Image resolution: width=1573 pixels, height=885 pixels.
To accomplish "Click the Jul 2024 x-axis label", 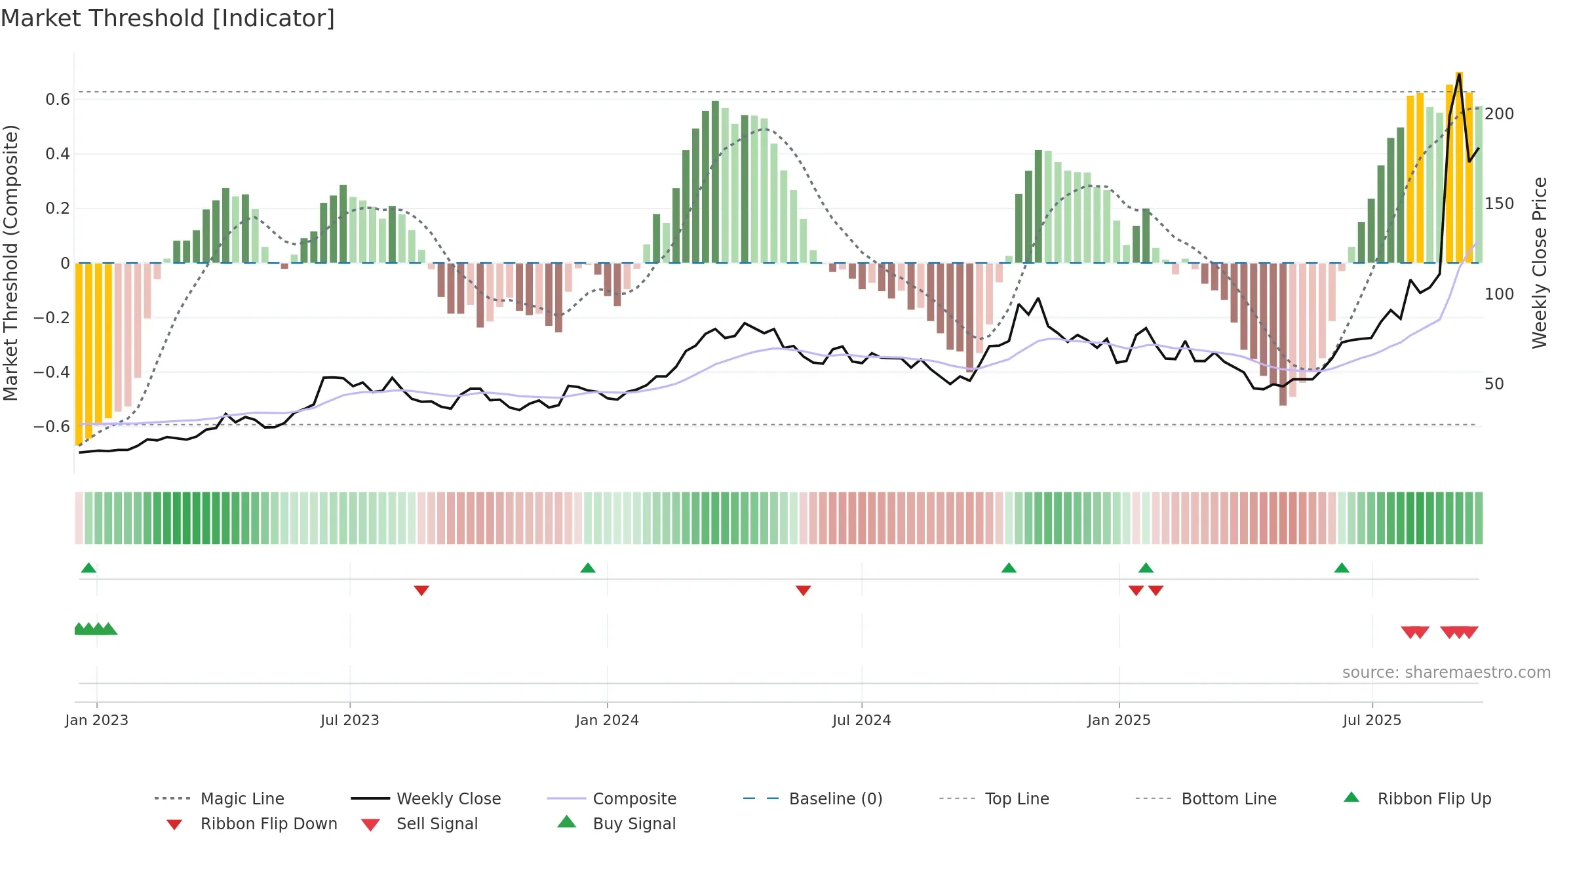I will (x=862, y=720).
